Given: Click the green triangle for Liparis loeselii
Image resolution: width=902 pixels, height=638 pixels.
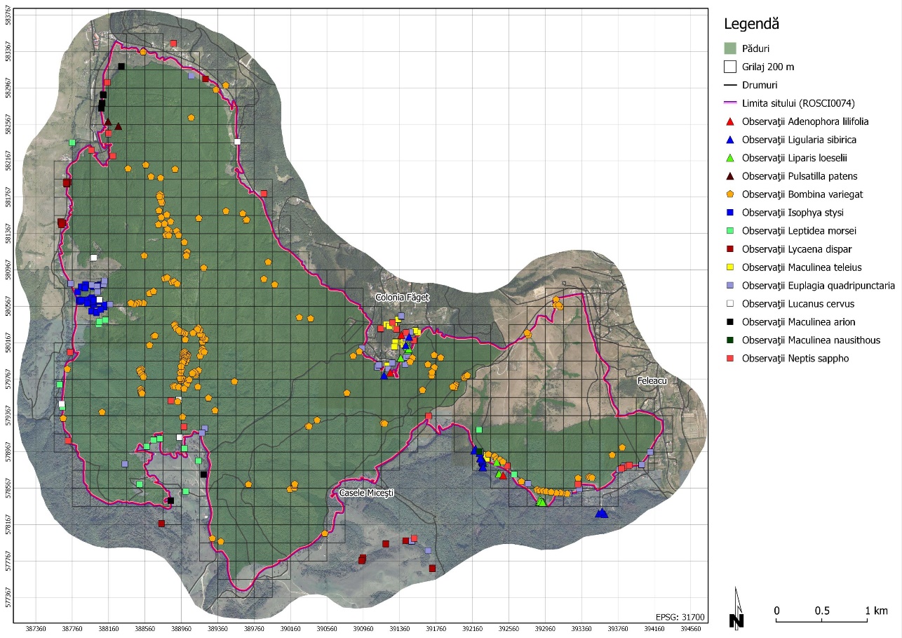Looking at the screenshot, I should (x=730, y=158).
